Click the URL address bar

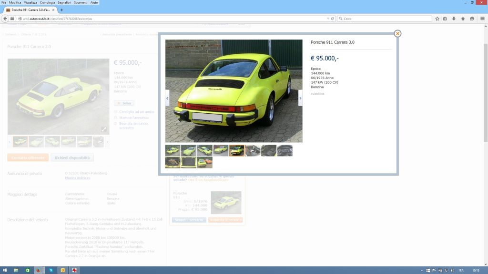(x=174, y=19)
